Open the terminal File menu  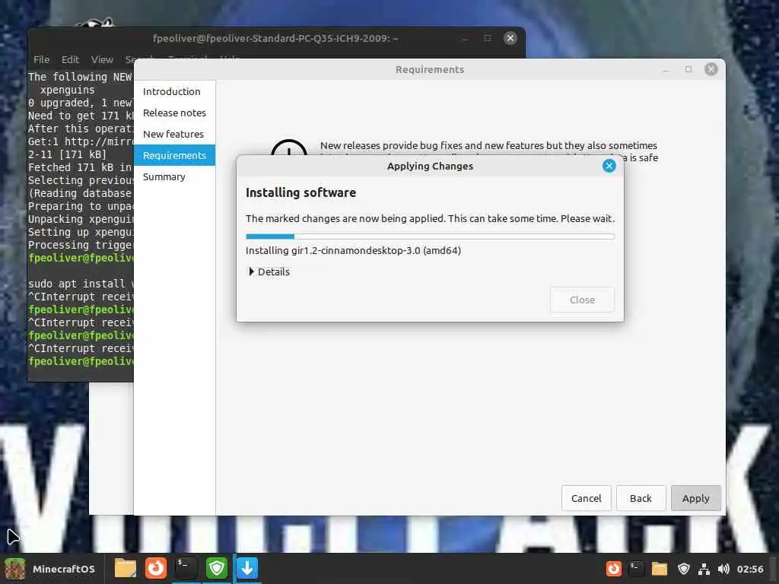41,59
